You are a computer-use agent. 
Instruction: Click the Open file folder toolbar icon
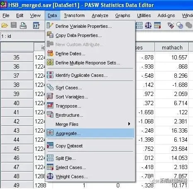5,25
